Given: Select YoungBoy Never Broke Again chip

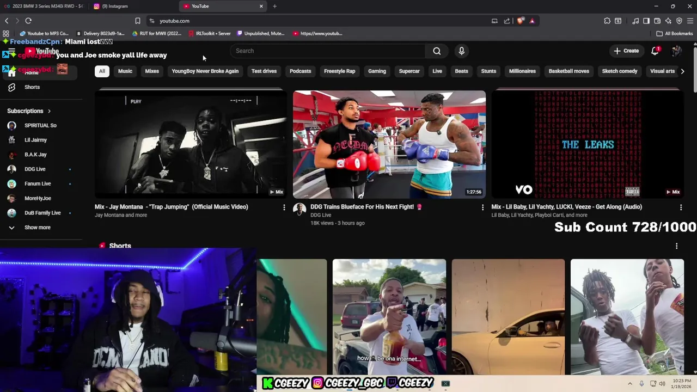Looking at the screenshot, I should (205, 71).
